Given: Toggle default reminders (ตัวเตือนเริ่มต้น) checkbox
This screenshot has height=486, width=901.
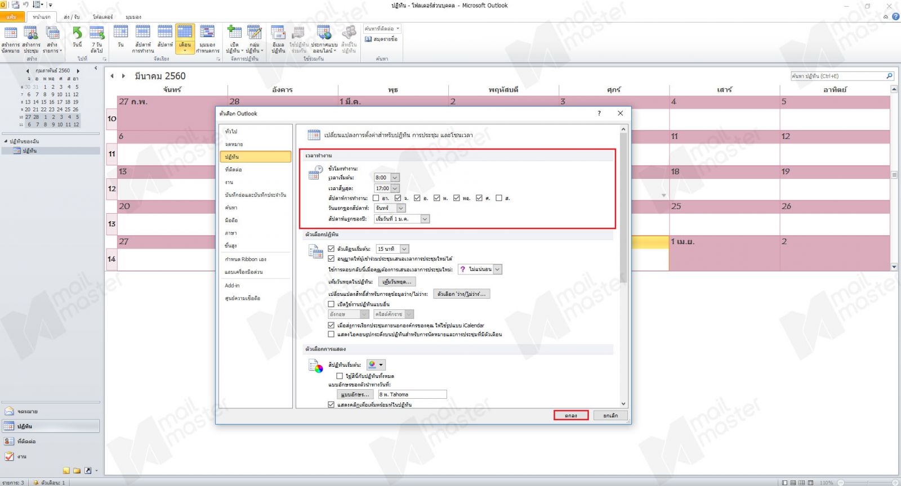Looking at the screenshot, I should coord(332,249).
